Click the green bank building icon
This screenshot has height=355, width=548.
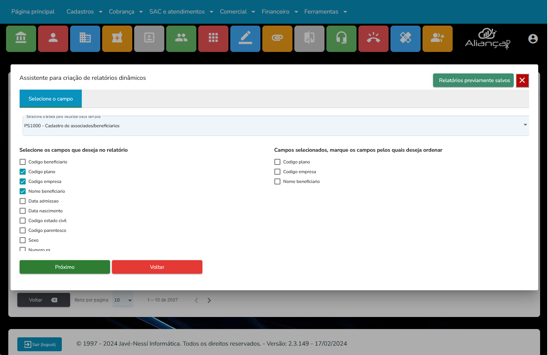click(21, 38)
